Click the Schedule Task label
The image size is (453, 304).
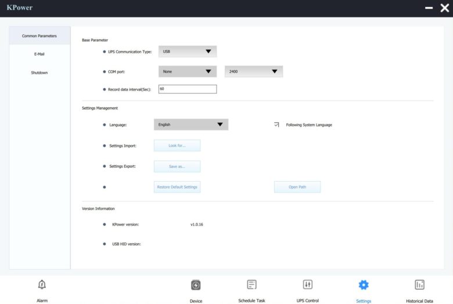click(251, 301)
